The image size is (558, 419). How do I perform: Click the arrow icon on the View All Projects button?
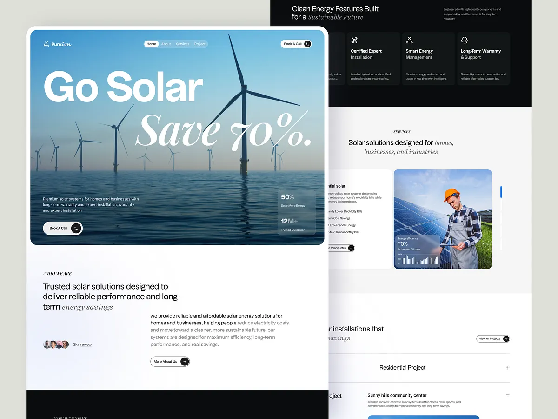coord(506,338)
